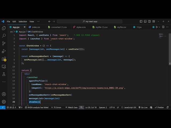Open the Testing flask icon
Image resolution: width=171 pixels, height=128 pixels.
(4, 74)
